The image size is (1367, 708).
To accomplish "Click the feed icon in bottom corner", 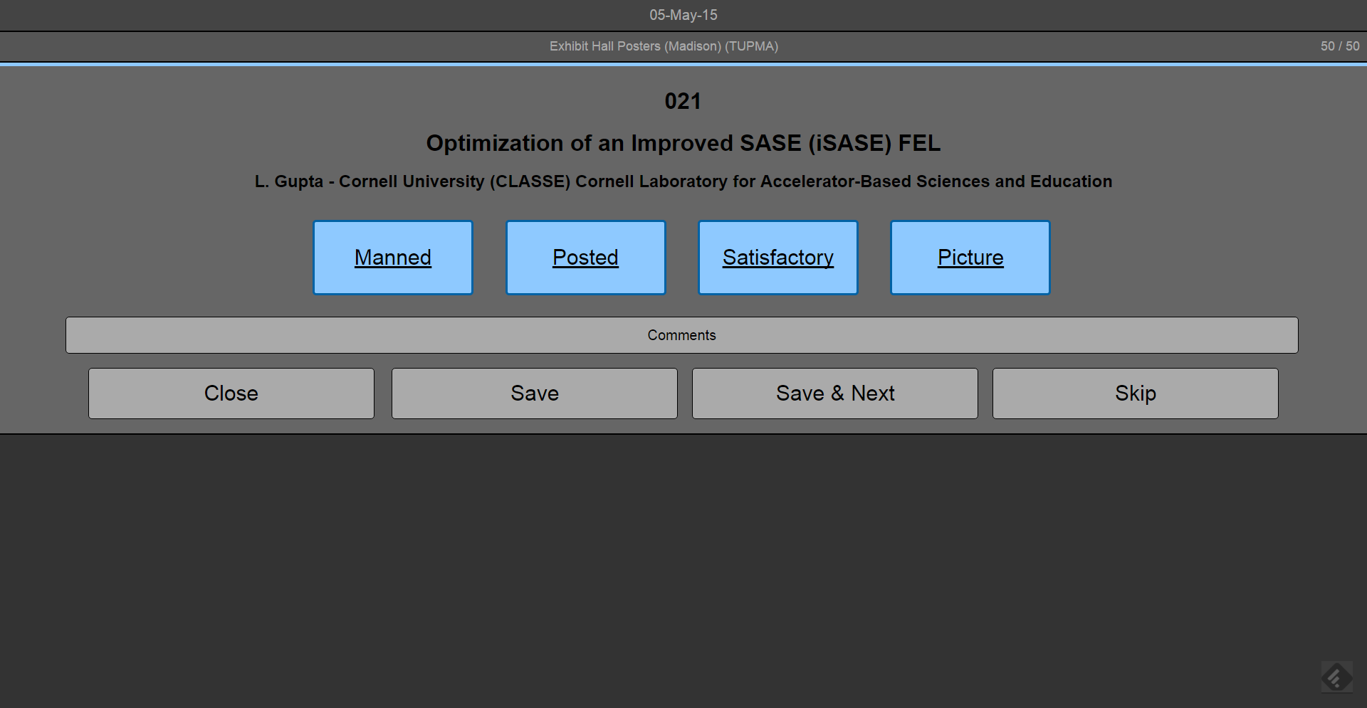I will [1336, 677].
